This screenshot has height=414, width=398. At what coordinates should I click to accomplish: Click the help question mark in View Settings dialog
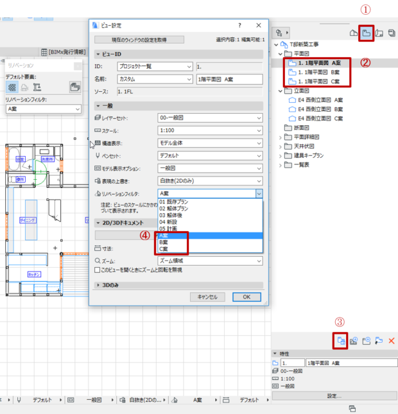click(x=239, y=25)
